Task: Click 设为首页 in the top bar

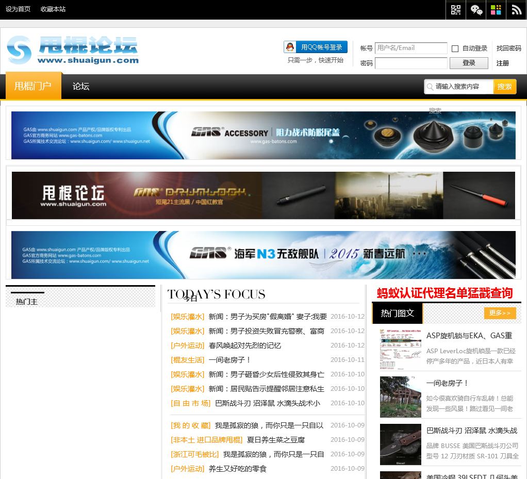Action: 18,9
